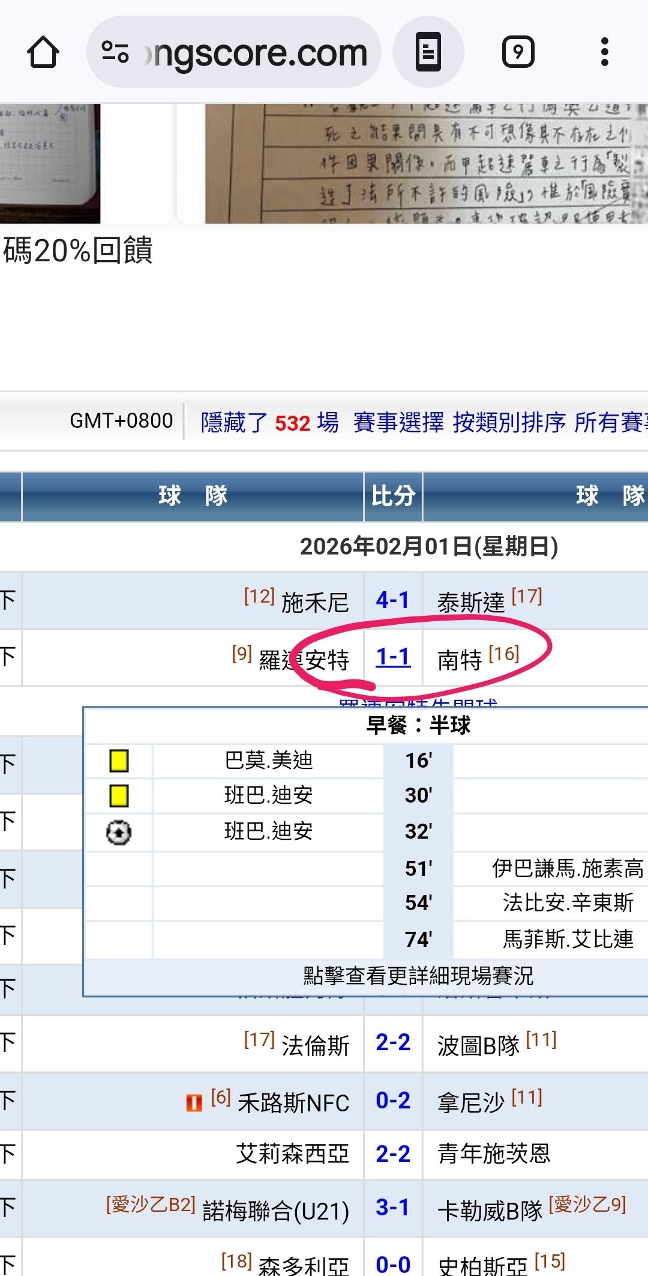The image size is (648, 1276).
Task: Tap the browser home icon
Action: [43, 52]
